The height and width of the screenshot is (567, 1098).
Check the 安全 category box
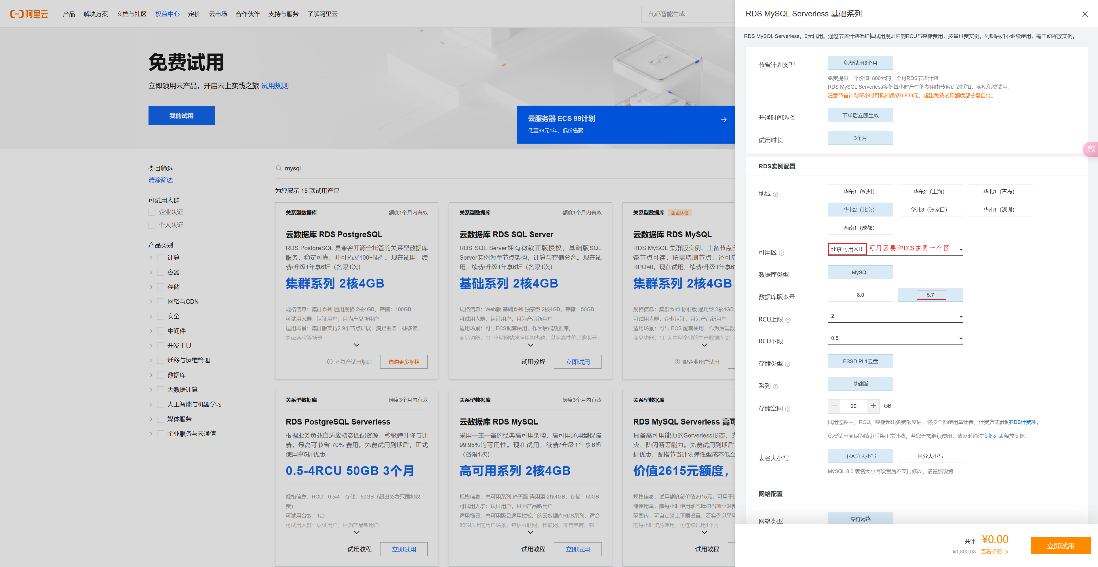[161, 316]
